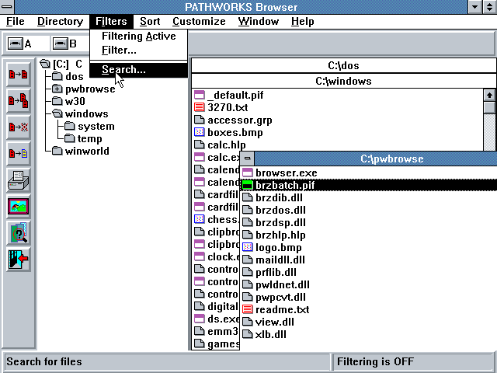Select 3270.txt text file icon

[199, 107]
